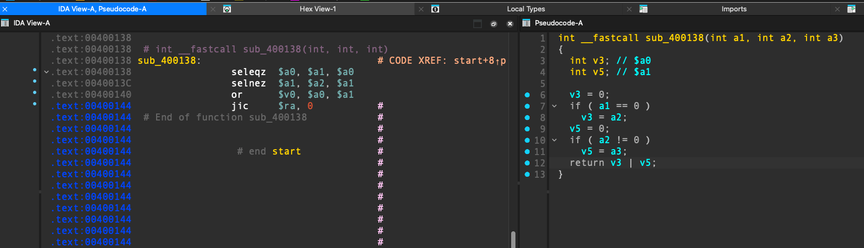Viewport: 864px width, 248px height.
Task: Click 'int v5; // $a1' declaration
Action: coord(610,72)
